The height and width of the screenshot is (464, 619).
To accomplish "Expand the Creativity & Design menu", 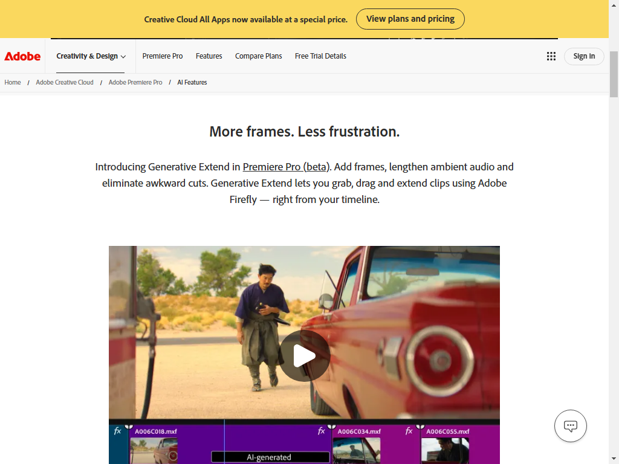I will coord(91,56).
